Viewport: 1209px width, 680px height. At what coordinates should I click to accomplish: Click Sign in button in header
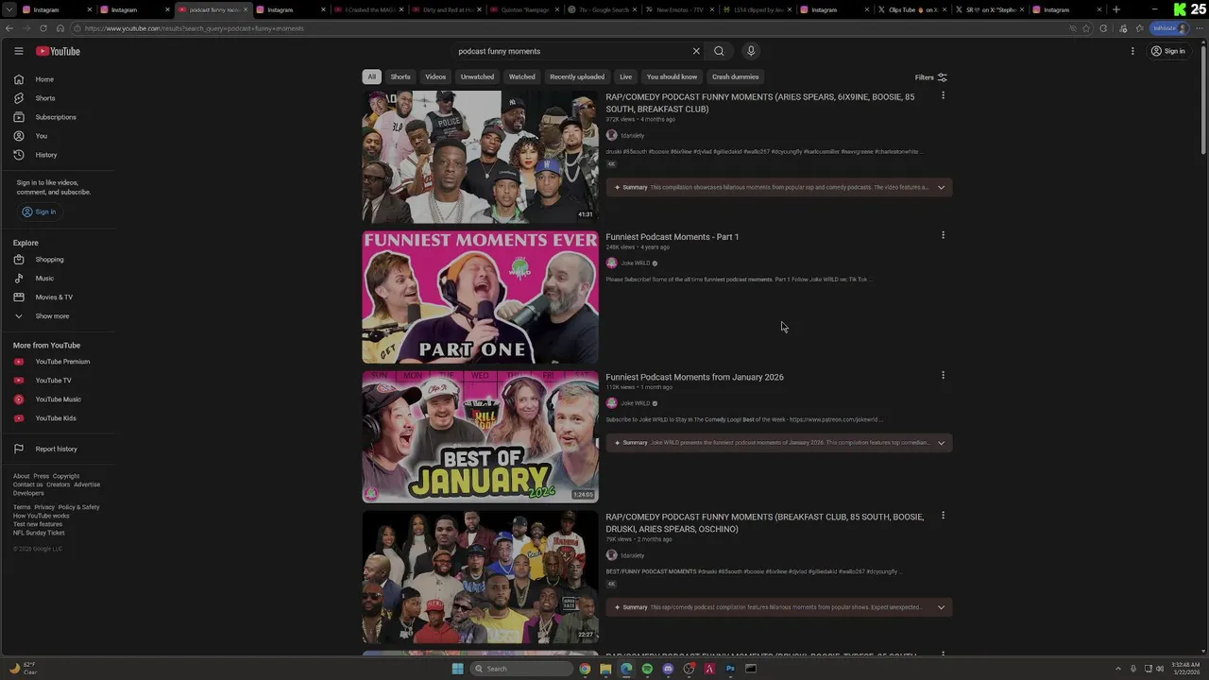(x=1167, y=51)
